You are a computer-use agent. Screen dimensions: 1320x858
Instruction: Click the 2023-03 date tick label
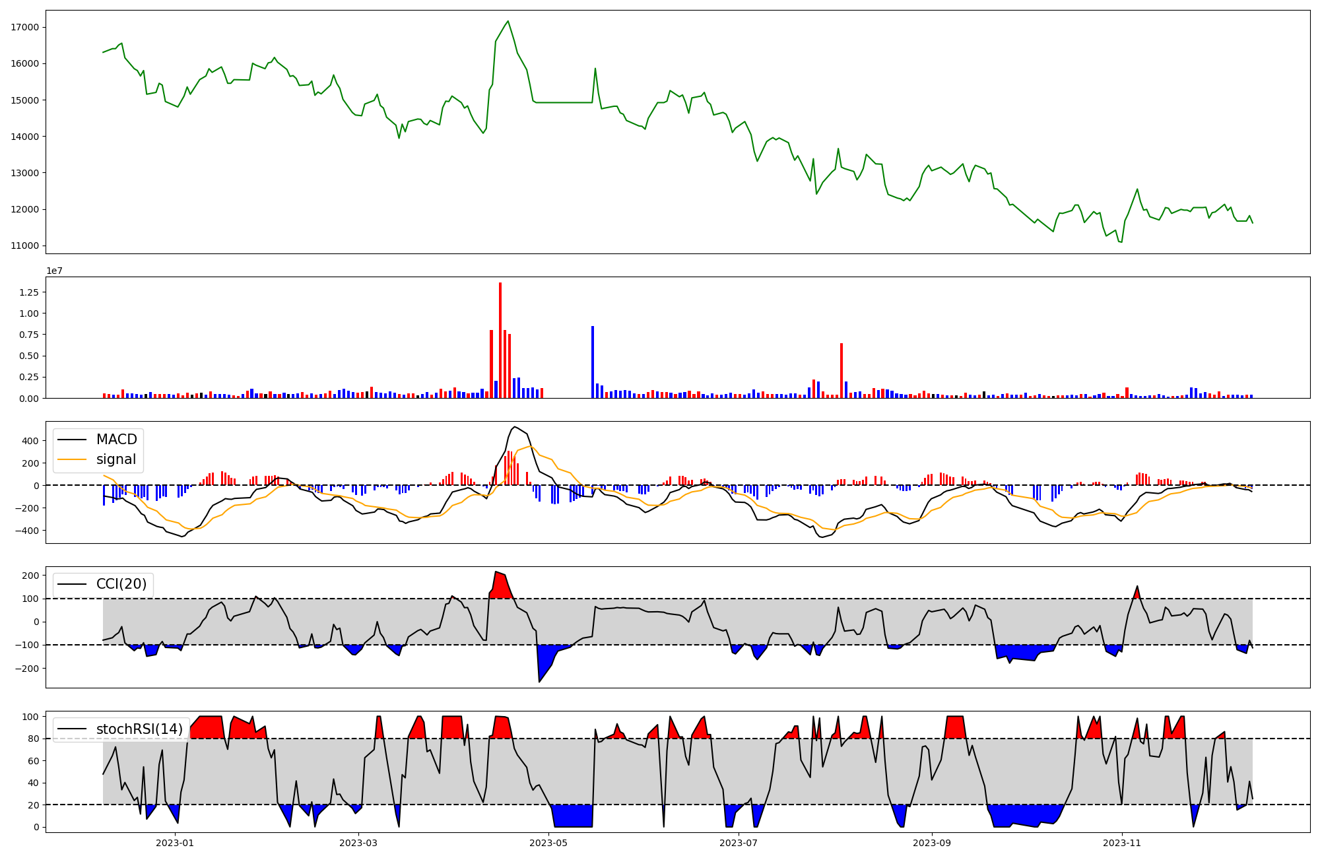pyautogui.click(x=358, y=843)
